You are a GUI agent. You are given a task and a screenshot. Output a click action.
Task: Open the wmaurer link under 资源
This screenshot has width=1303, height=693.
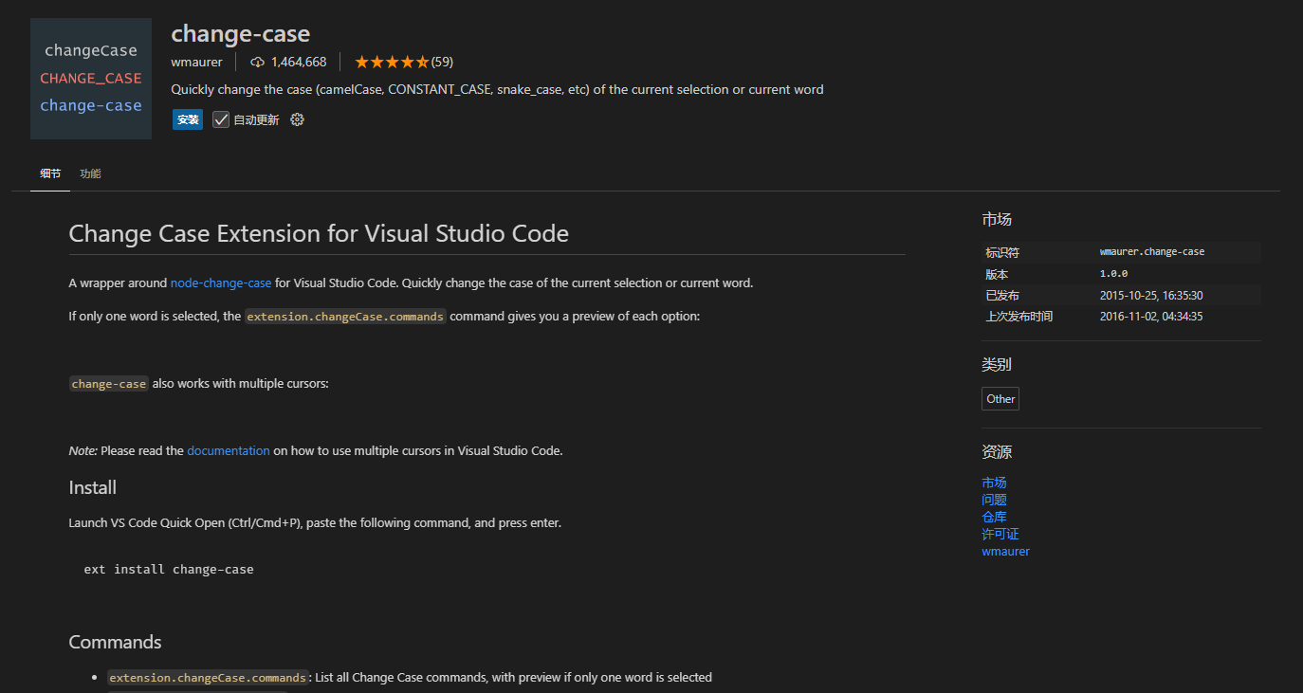[1005, 551]
